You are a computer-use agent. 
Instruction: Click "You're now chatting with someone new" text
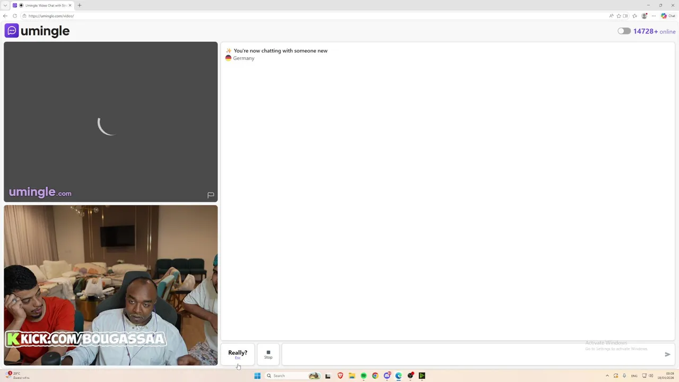[x=280, y=51]
